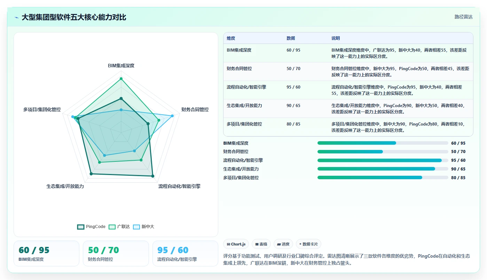Click the 进度 tag chip
Viewport: 487px width, 280px height.
283,244
